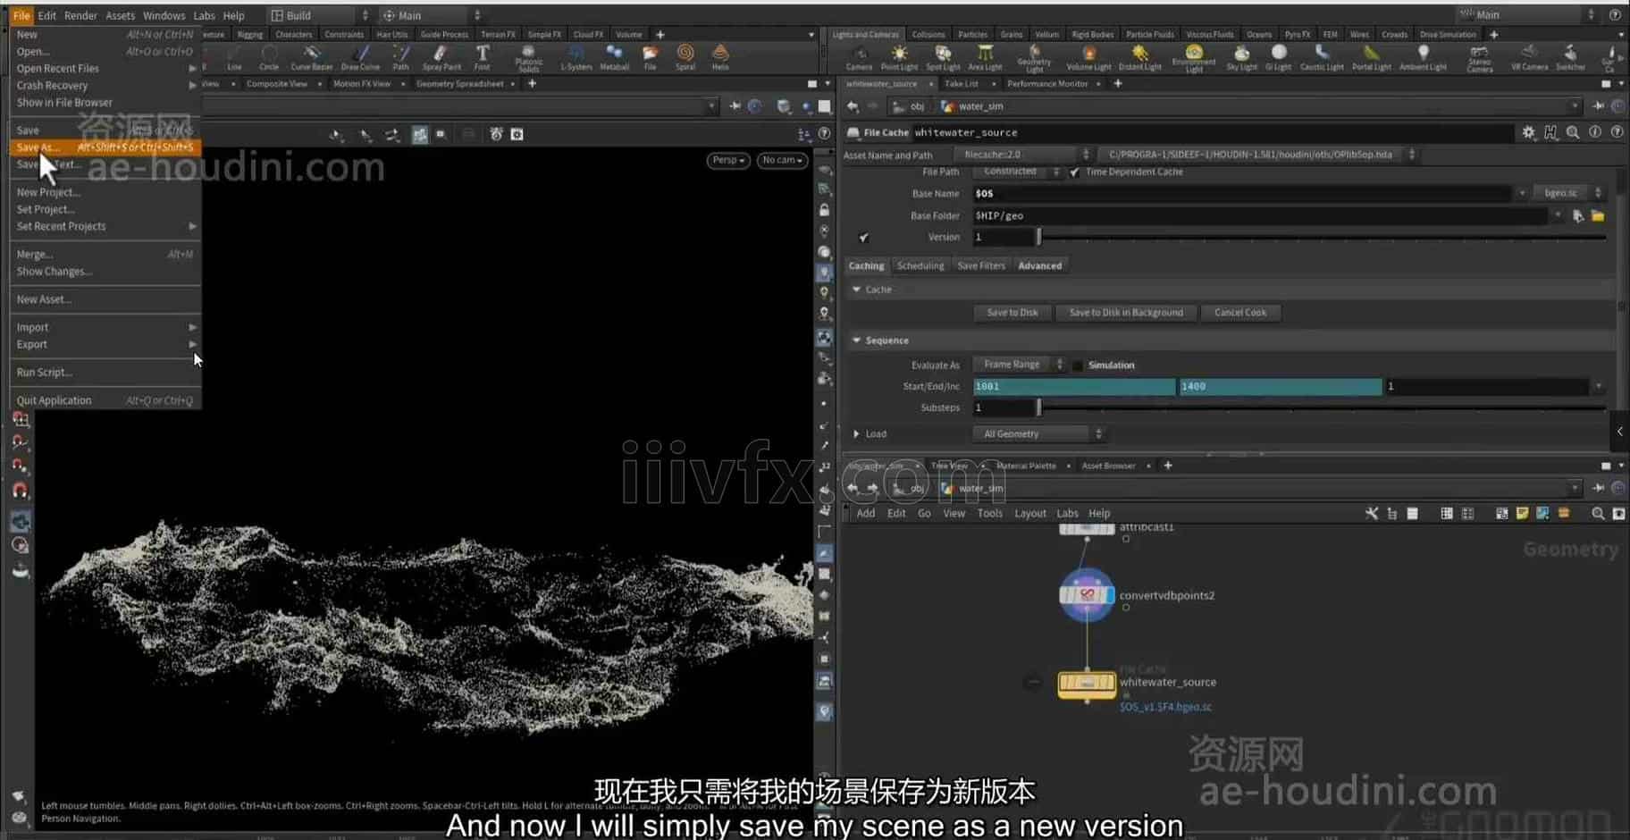The width and height of the screenshot is (1630, 840).
Task: Click the Save to Disk button
Action: [1012, 313]
